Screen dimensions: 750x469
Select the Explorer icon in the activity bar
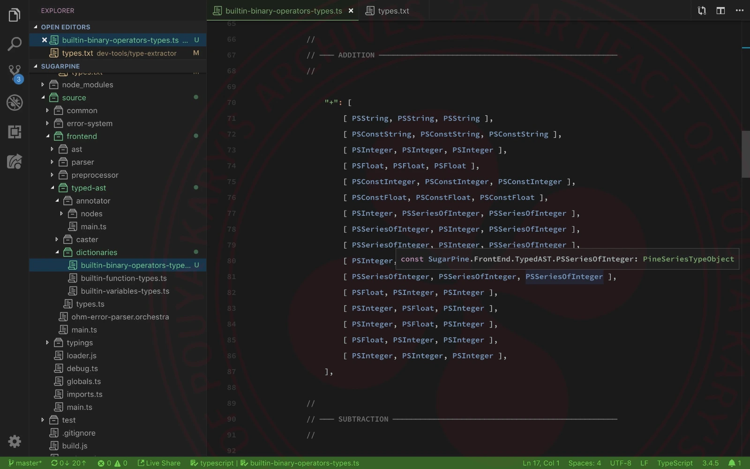tap(15, 15)
